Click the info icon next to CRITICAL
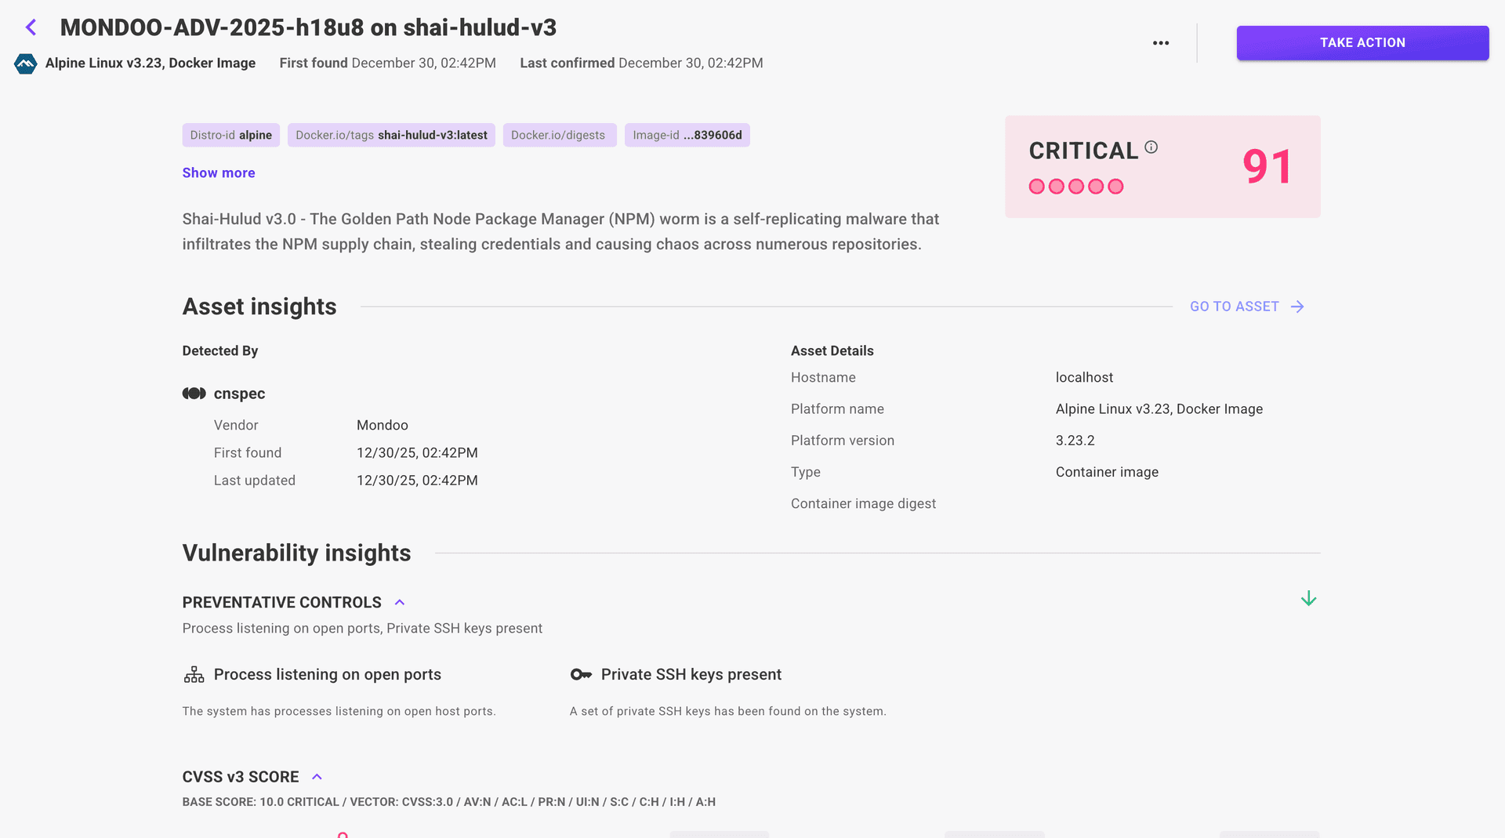This screenshot has height=838, width=1505. [1150, 146]
